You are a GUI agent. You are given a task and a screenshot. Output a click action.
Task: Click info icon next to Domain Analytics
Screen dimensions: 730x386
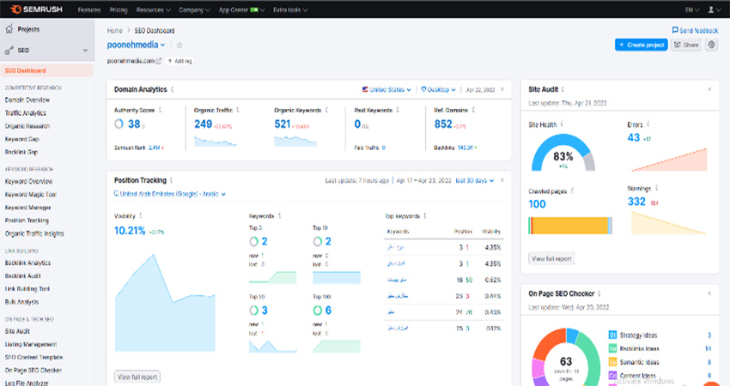coord(173,89)
